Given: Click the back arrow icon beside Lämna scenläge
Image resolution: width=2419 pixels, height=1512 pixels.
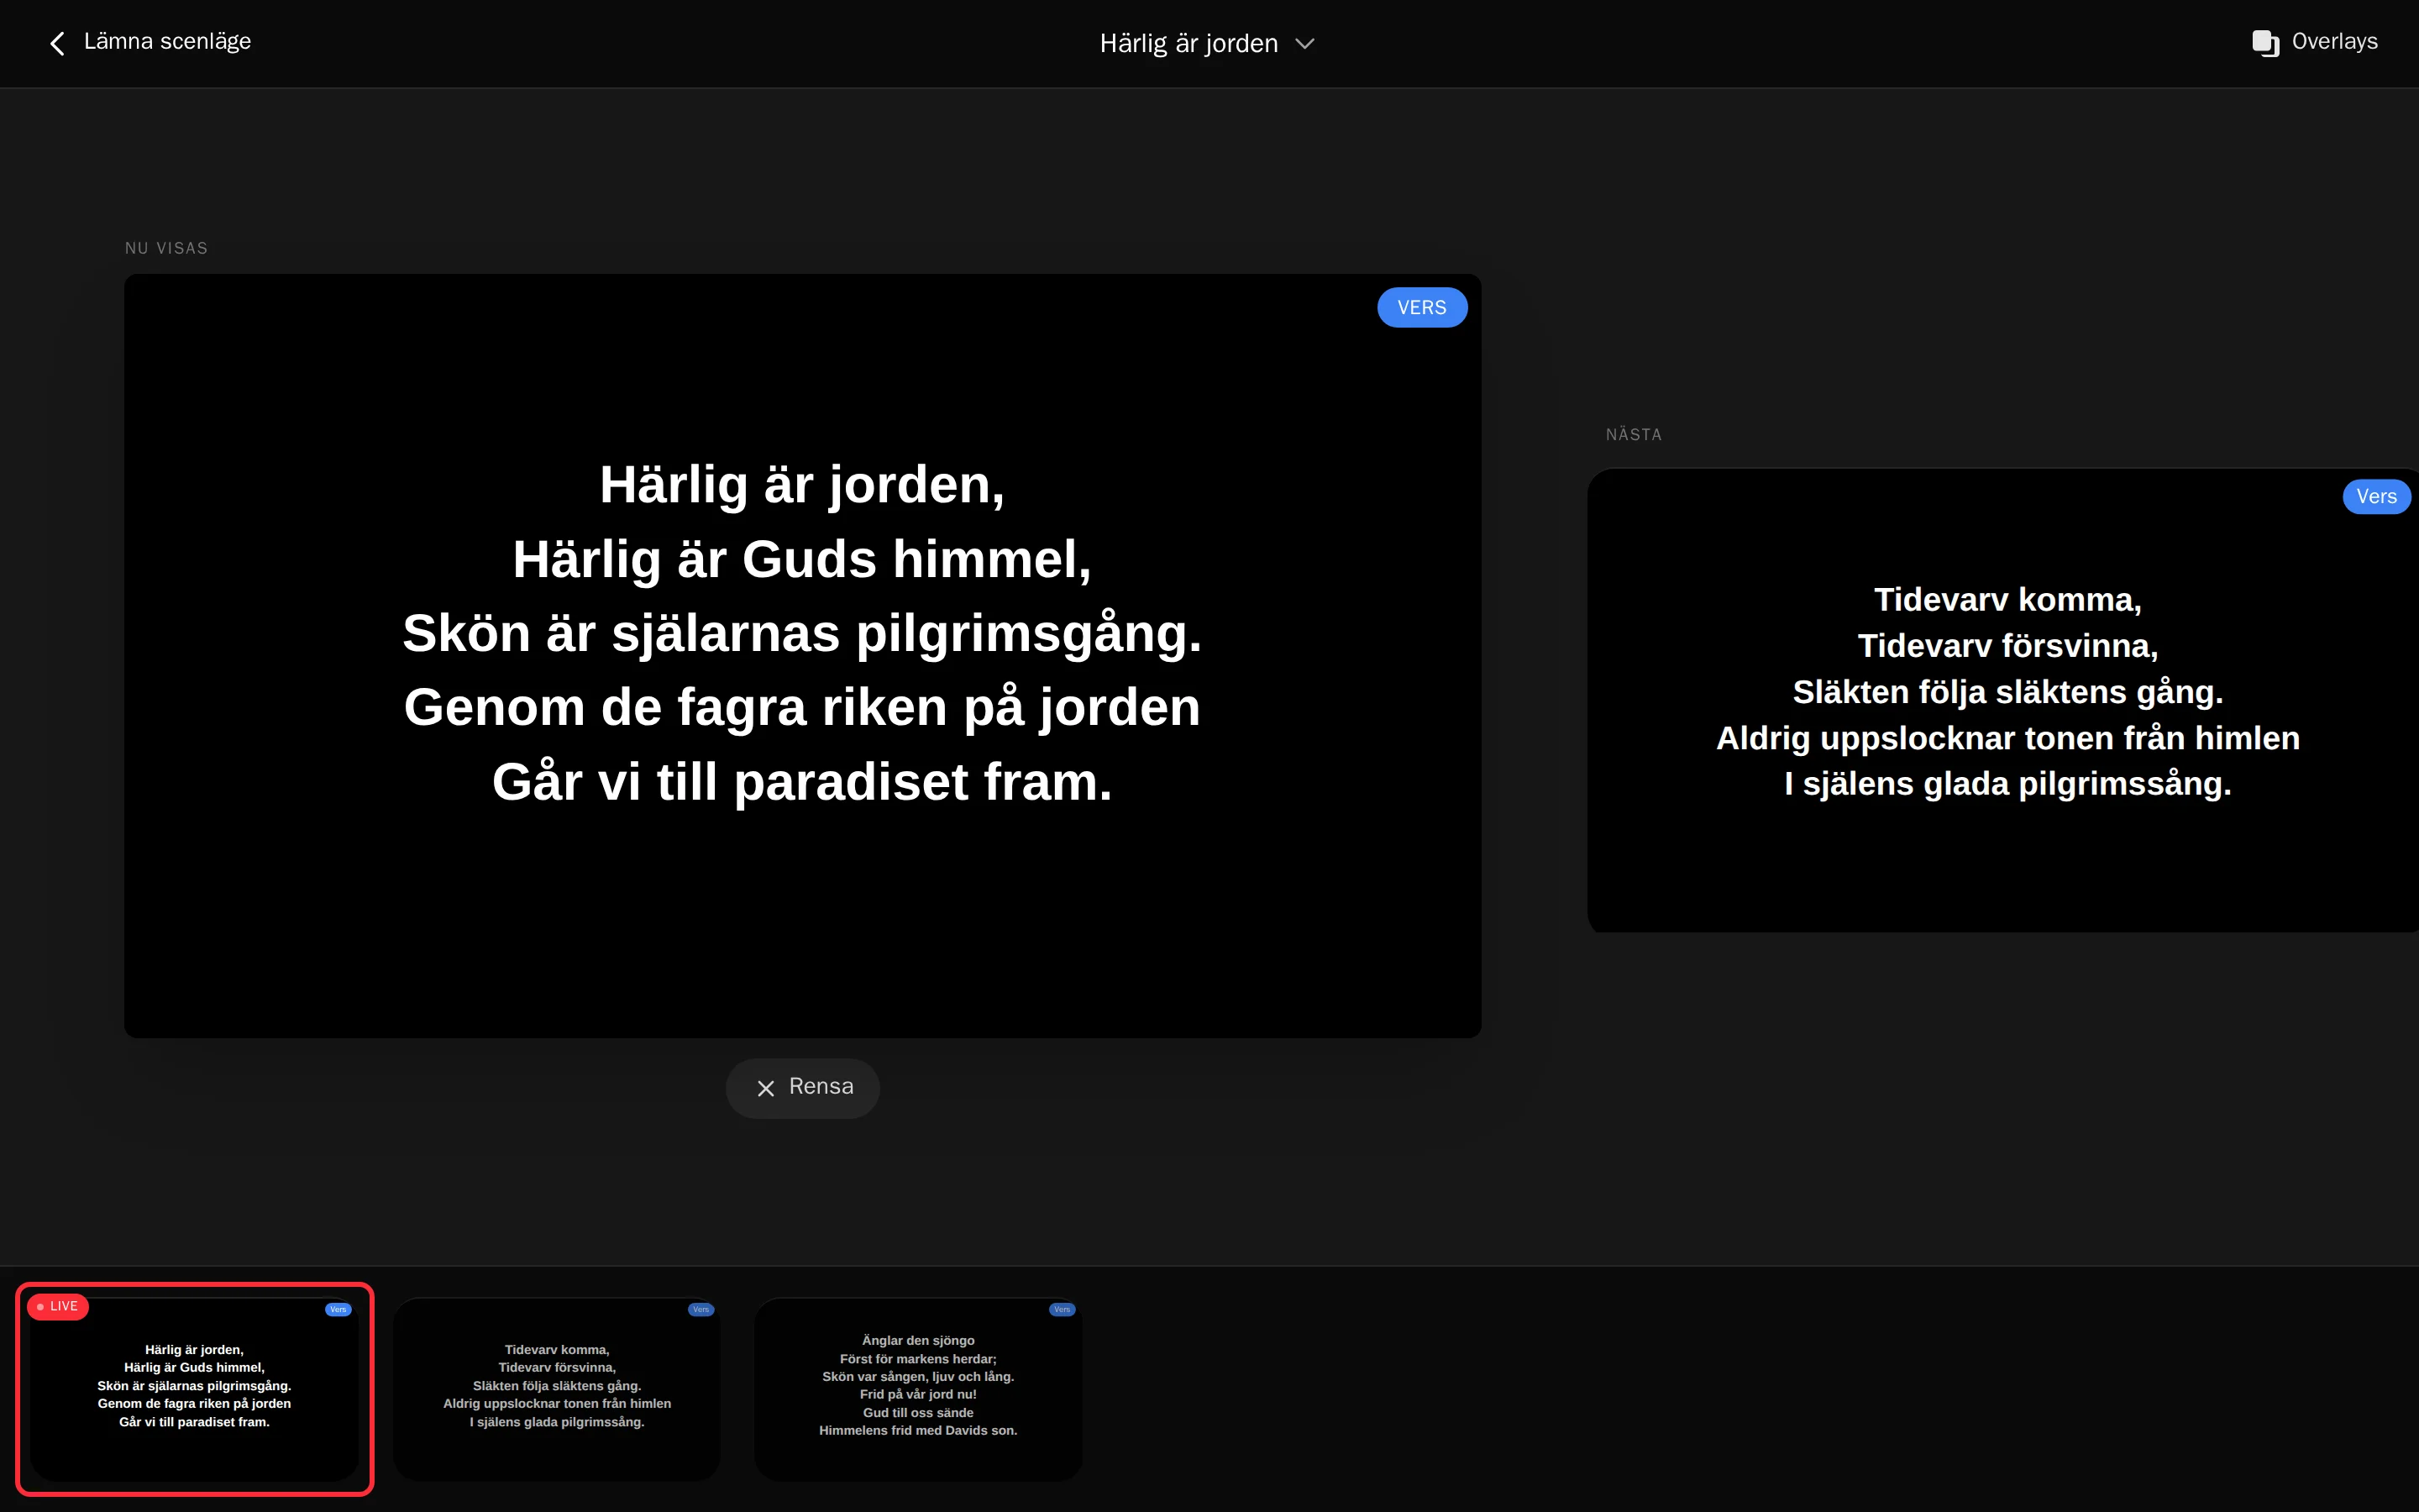Looking at the screenshot, I should pos(57,43).
